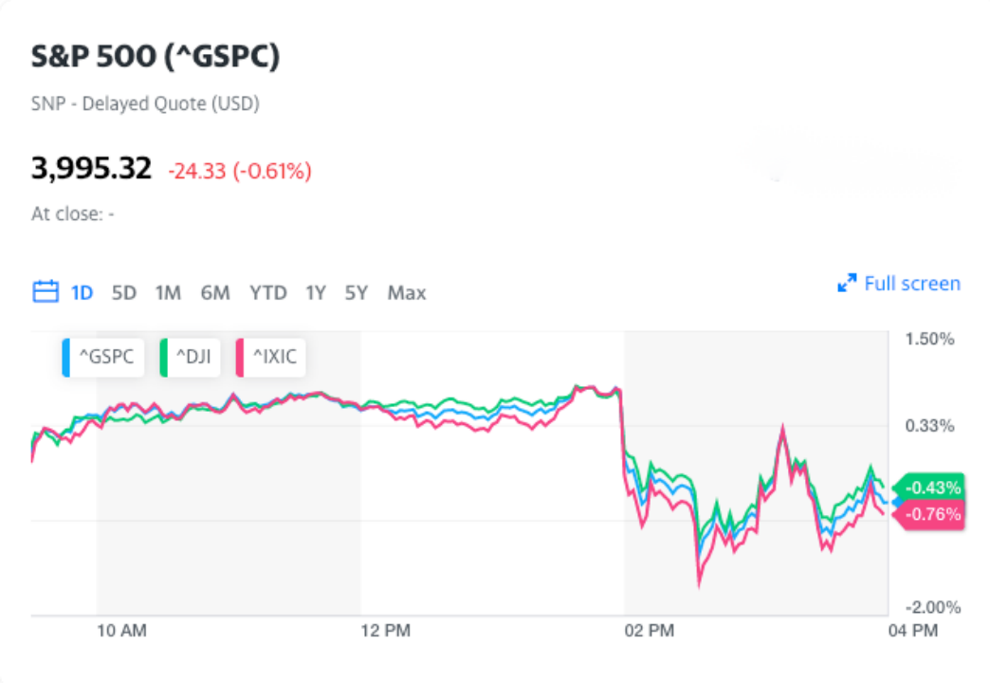
Task: Show Max historical range
Action: click(407, 292)
